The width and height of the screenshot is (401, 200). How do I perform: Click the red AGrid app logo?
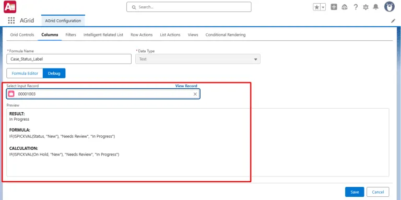pyautogui.click(x=10, y=7)
